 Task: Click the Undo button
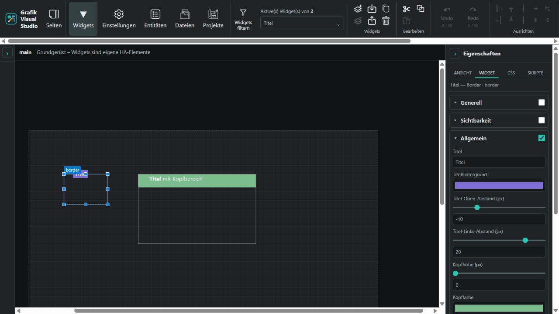pos(447,17)
